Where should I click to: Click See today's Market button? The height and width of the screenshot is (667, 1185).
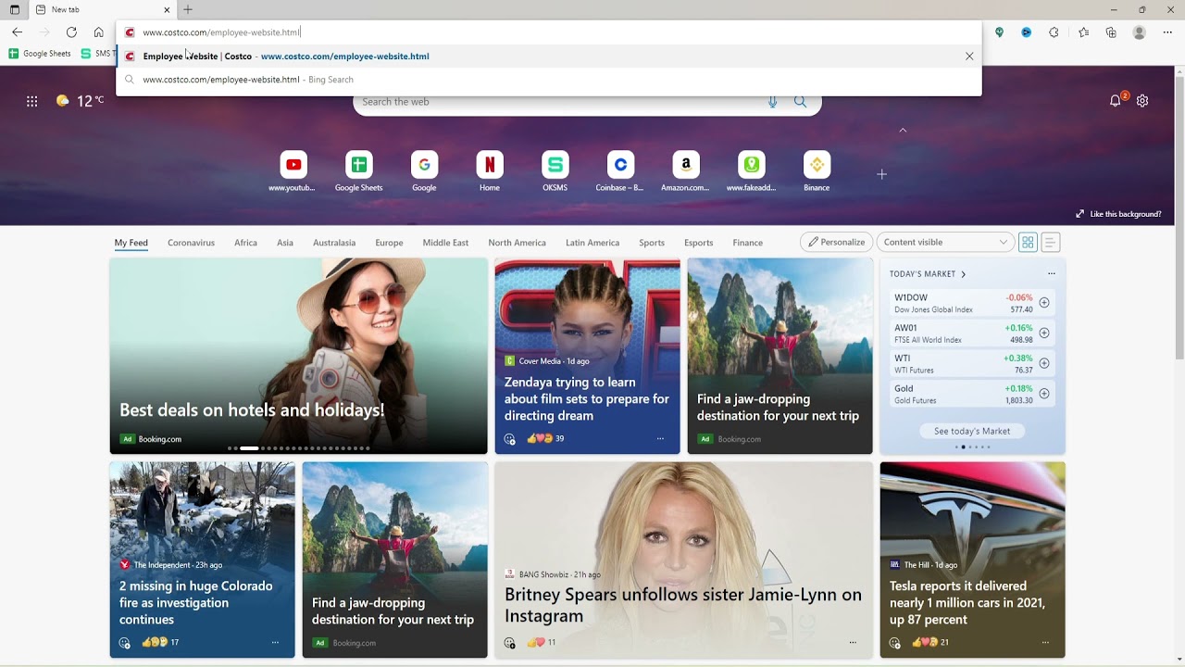(972, 431)
